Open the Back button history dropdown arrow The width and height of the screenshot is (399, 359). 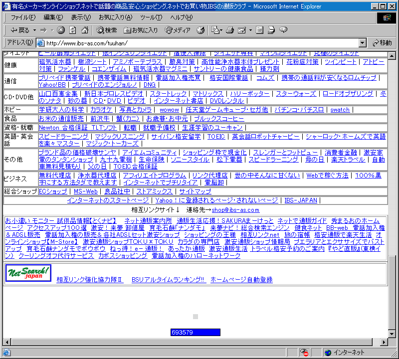pos(34,30)
